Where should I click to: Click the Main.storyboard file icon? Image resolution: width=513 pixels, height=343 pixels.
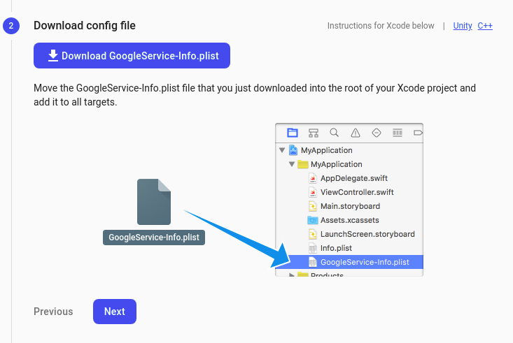(x=313, y=206)
